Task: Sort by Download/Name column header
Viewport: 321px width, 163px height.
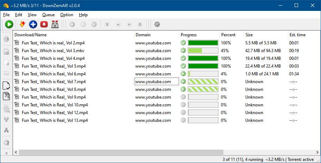Action: point(74,35)
